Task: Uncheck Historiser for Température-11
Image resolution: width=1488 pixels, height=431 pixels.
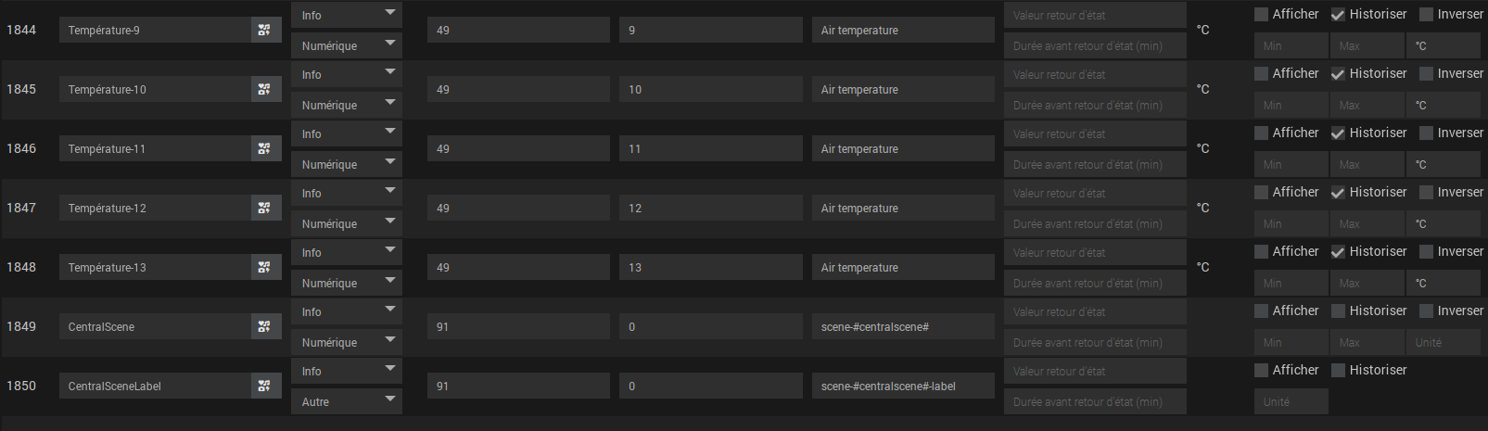Action: pos(1338,133)
